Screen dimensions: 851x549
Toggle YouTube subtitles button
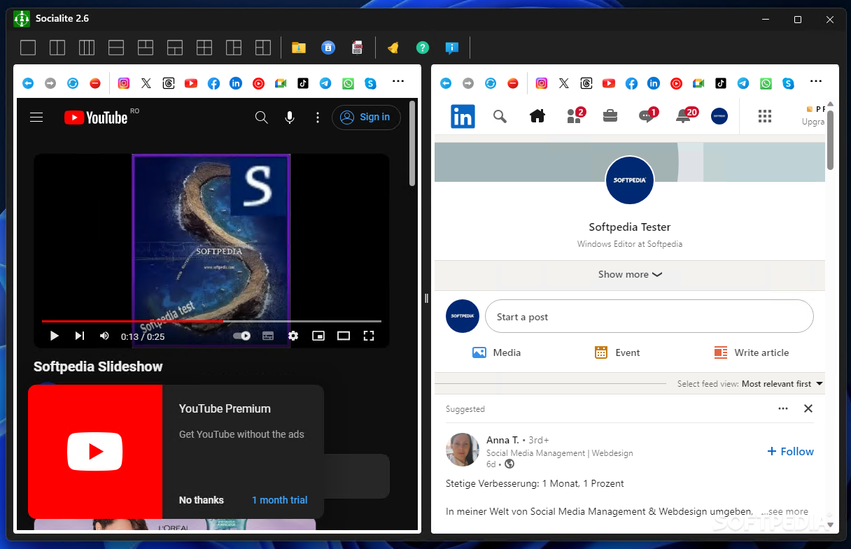tap(267, 336)
